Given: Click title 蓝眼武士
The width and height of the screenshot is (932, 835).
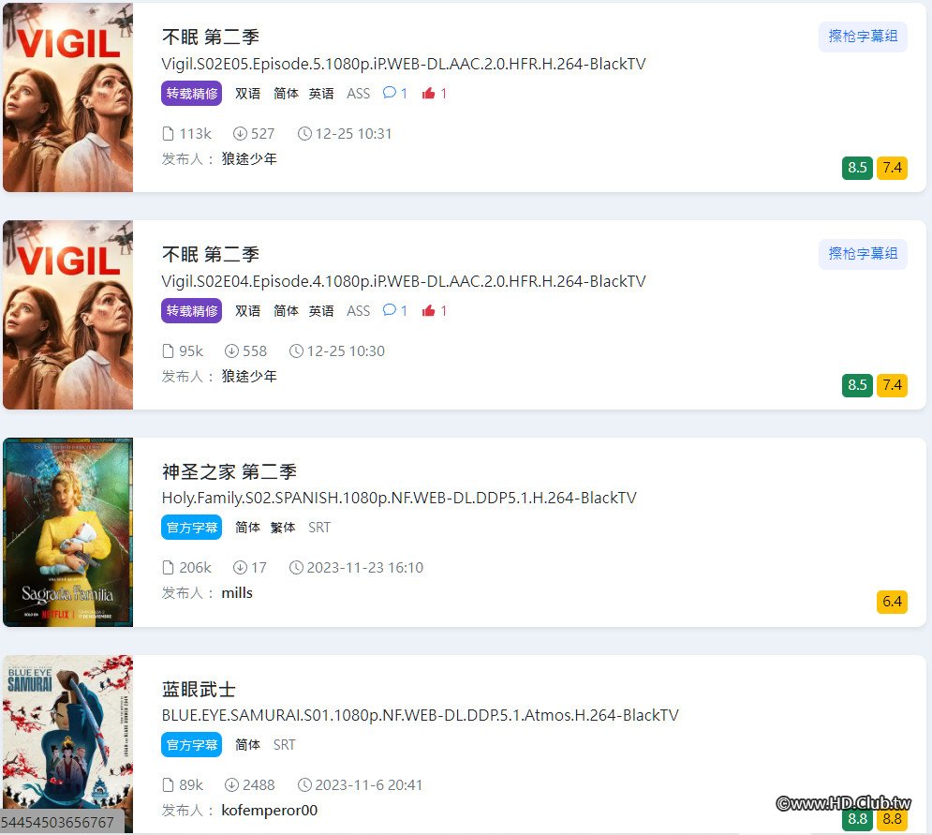Looking at the screenshot, I should (x=199, y=690).
